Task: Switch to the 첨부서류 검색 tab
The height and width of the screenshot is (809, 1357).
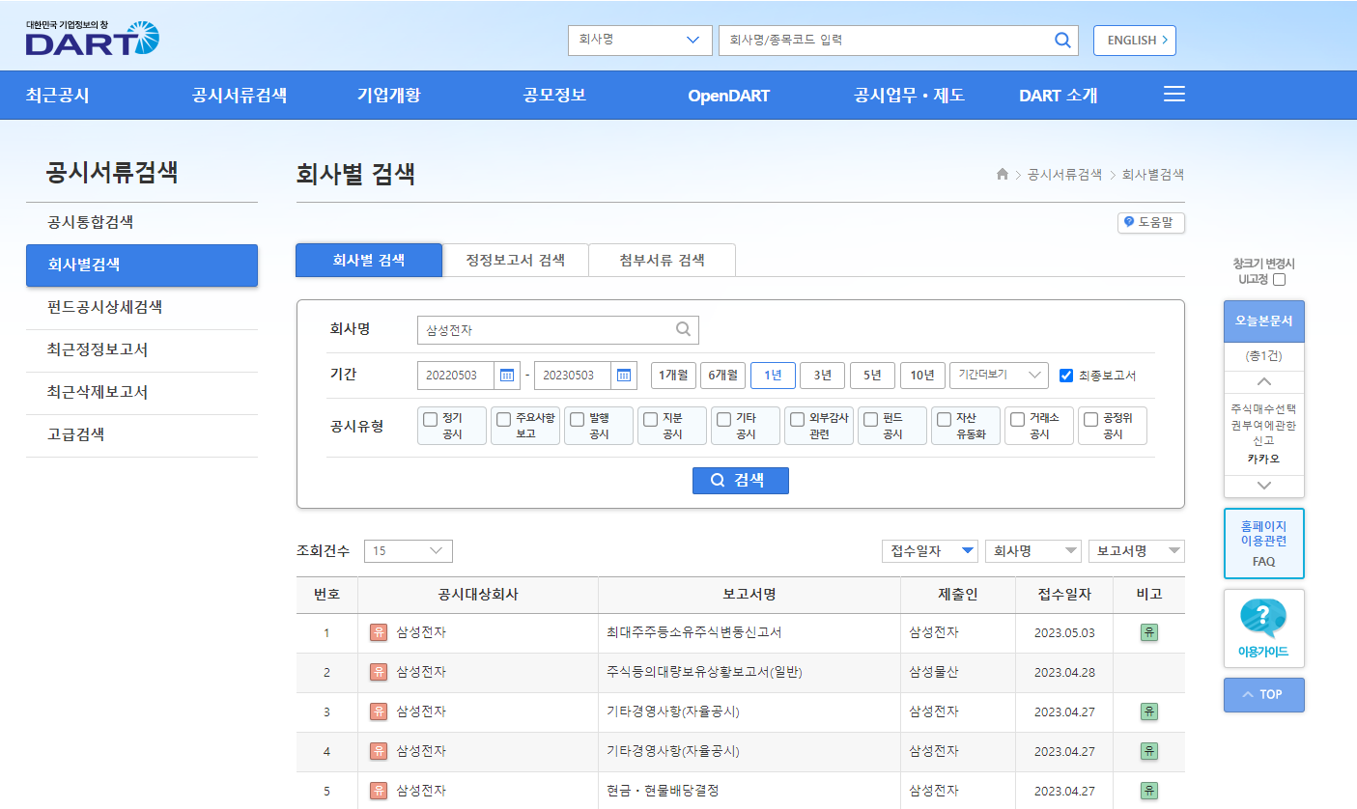Action: pyautogui.click(x=663, y=261)
